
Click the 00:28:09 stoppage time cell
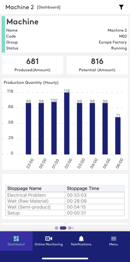pyautogui.click(x=95, y=201)
